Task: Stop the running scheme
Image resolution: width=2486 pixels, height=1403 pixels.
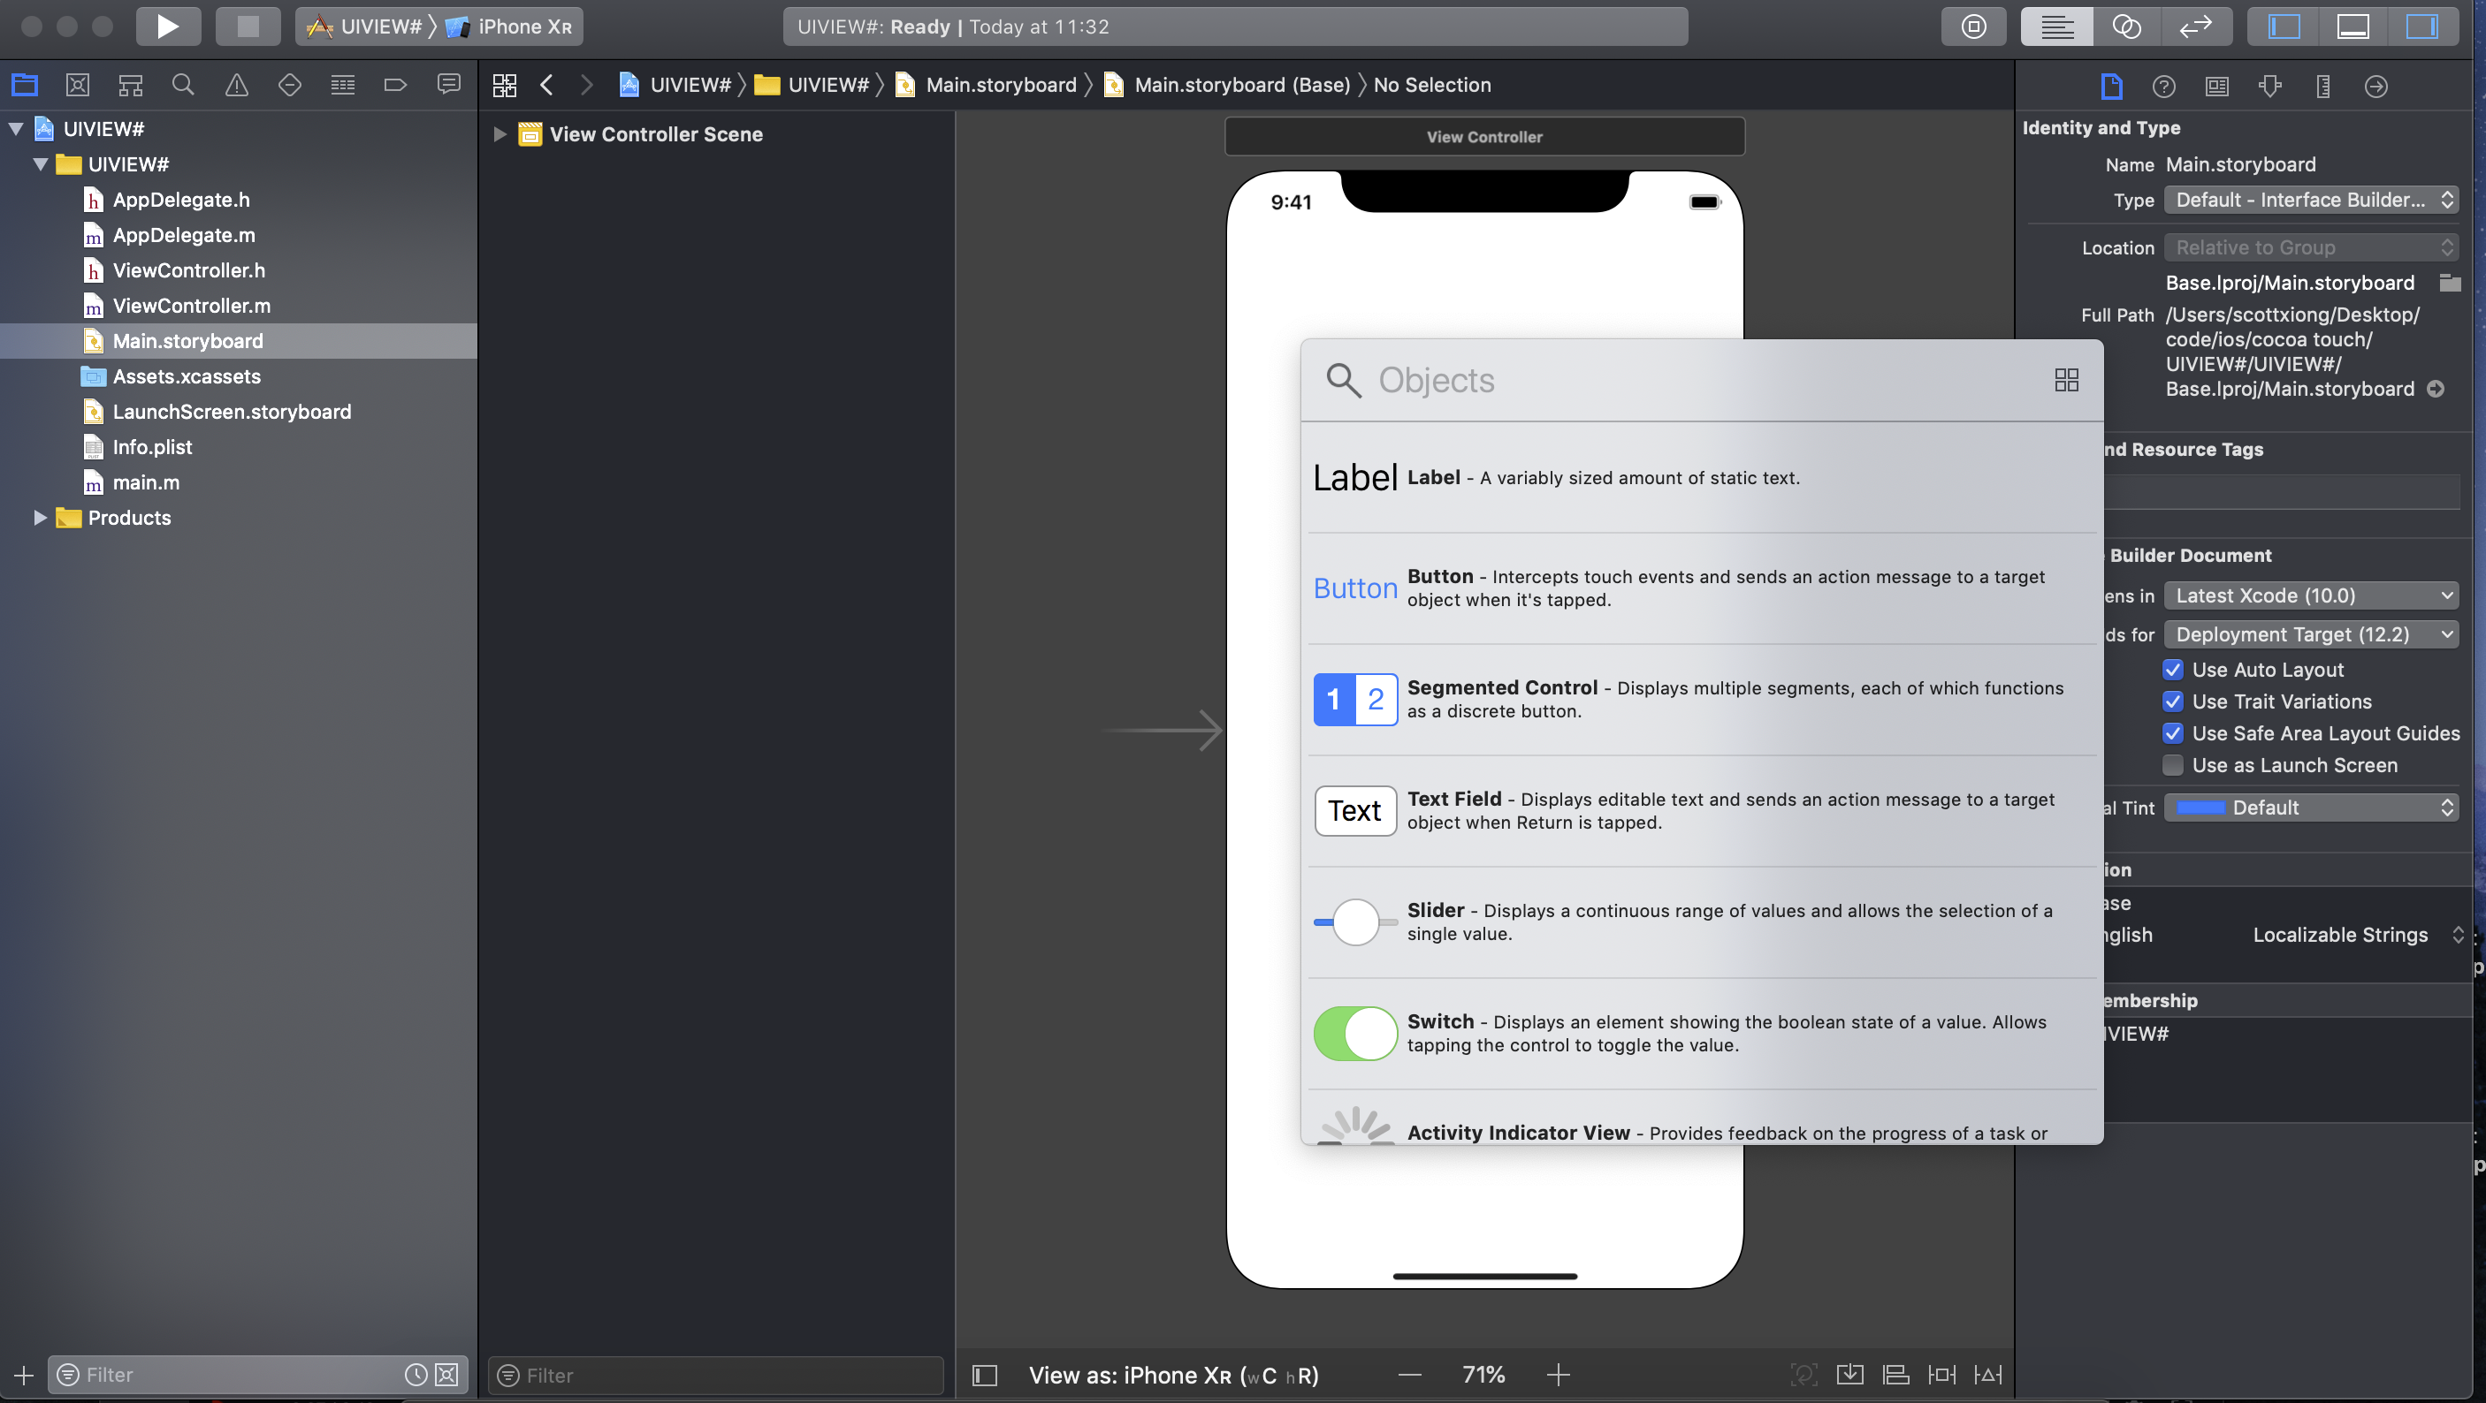Action: point(248,26)
